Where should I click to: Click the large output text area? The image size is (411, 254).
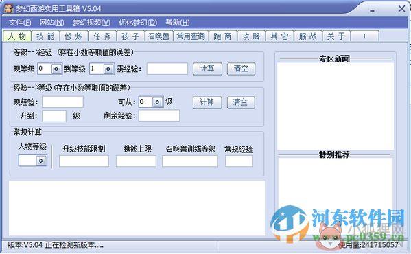137,208
